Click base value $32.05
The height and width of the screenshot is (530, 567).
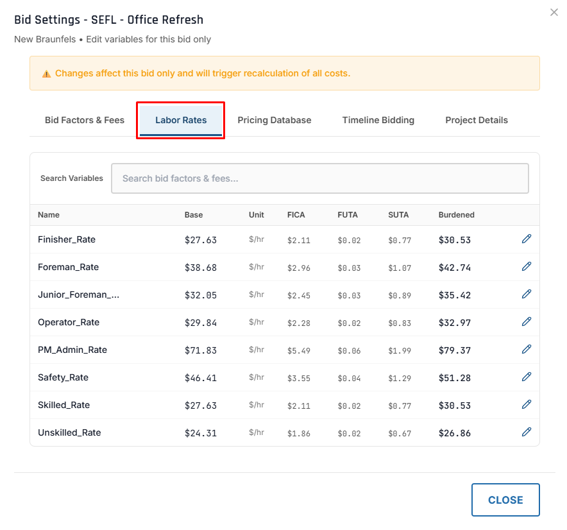pyautogui.click(x=200, y=295)
